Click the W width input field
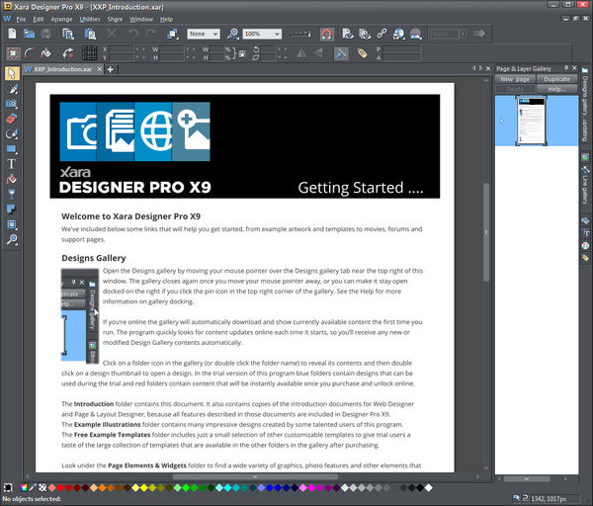The height and width of the screenshot is (506, 593). point(171,49)
